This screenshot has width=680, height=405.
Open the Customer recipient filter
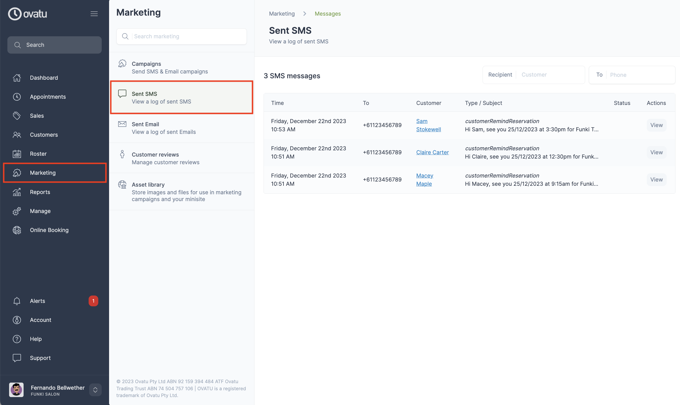coord(550,75)
